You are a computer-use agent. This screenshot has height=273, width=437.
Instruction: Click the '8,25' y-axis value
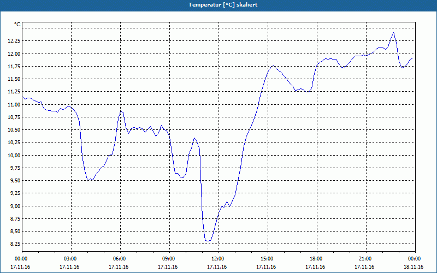15,244
